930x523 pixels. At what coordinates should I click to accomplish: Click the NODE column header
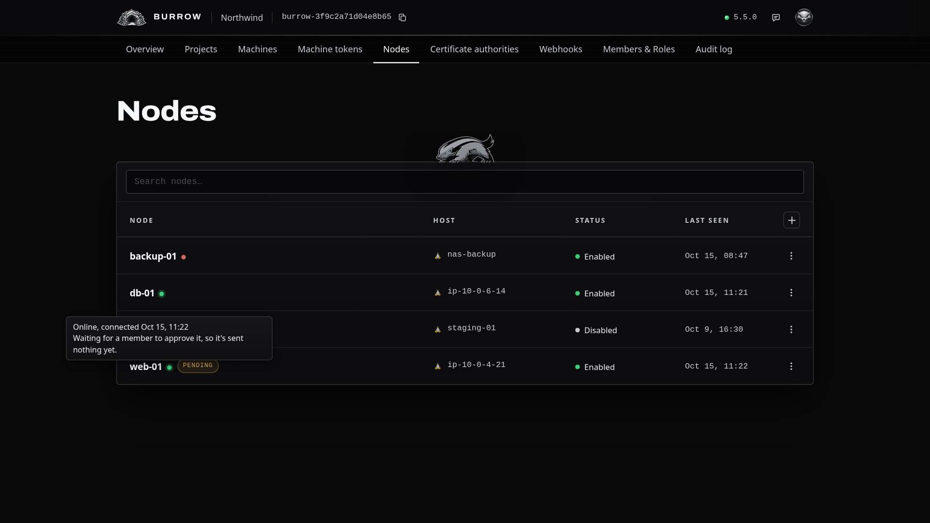(141, 220)
